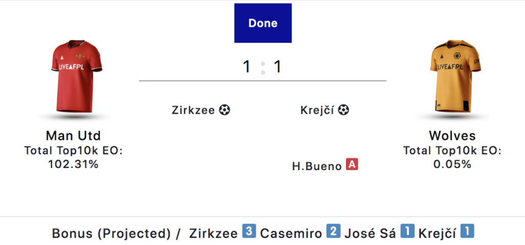Click Man Utd's Top10k EO value 102.31%
The image size is (525, 245).
[73, 164]
